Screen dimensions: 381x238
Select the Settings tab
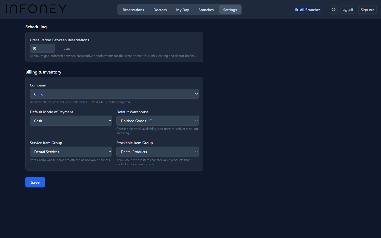tap(230, 10)
